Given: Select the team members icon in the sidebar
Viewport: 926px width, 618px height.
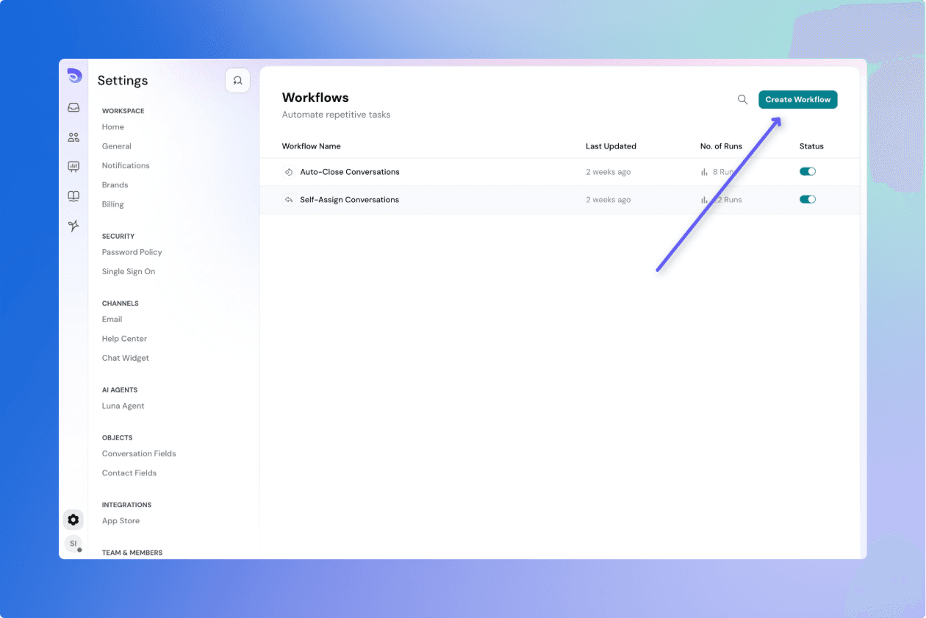Looking at the screenshot, I should 73,137.
